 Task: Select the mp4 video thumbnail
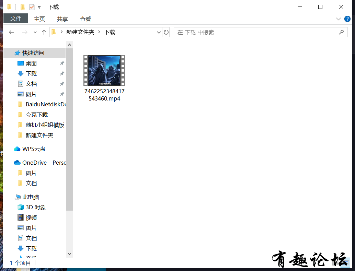104,70
